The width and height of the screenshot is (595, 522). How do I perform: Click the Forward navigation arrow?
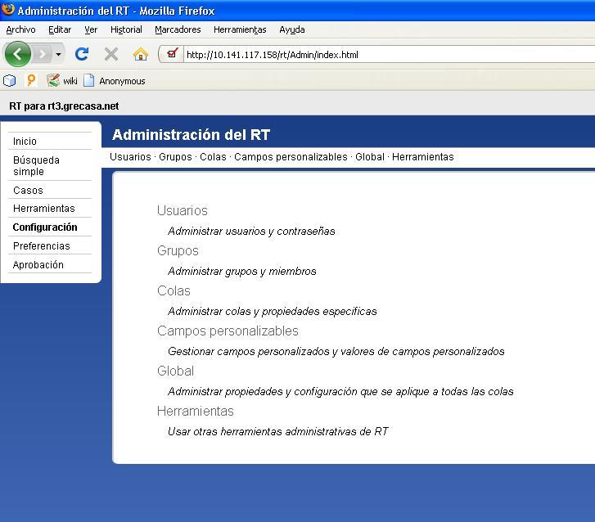click(43, 54)
